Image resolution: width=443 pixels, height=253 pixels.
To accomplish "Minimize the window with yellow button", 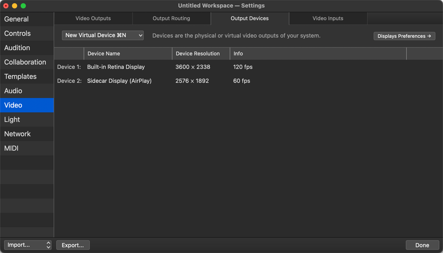I will click(x=14, y=6).
